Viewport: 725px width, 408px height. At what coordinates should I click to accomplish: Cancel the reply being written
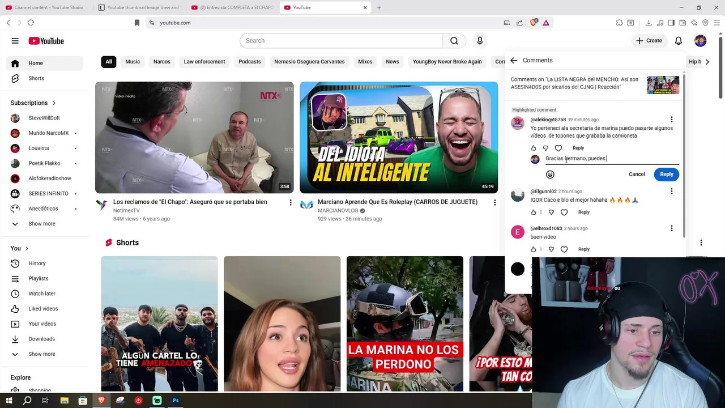coord(637,175)
